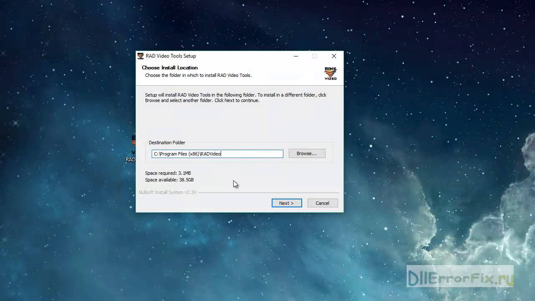
Task: Click the Bink Video logo in the header
Action: click(x=330, y=73)
